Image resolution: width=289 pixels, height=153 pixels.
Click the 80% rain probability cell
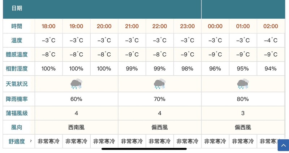(243, 99)
